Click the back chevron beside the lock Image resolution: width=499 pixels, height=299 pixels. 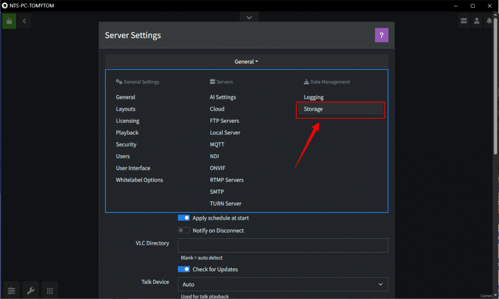click(23, 21)
